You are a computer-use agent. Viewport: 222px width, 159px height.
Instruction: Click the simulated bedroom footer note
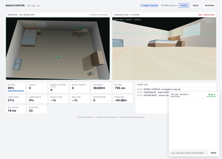pos(111,117)
